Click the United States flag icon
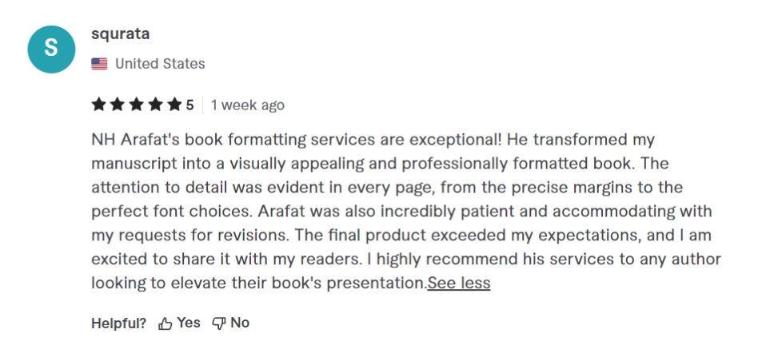Image resolution: width=770 pixels, height=353 pixels. tap(100, 64)
